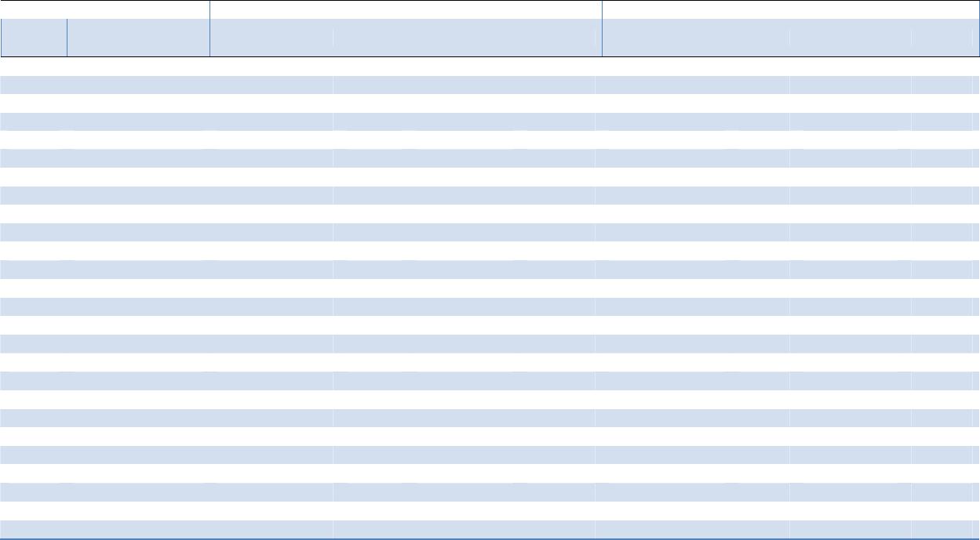980x540 pixels.
Task: Select the white row just above the bottom blue row
Action: [x=490, y=511]
